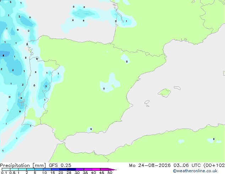The width and height of the screenshot is (225, 174).
Task: Pick the 10–15 mm legend swatch
Action: click(x=47, y=169)
